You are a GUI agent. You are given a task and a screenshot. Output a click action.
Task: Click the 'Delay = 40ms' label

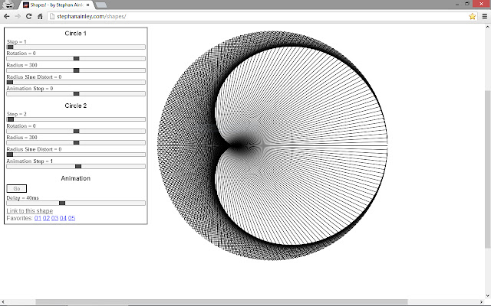[x=22, y=197]
